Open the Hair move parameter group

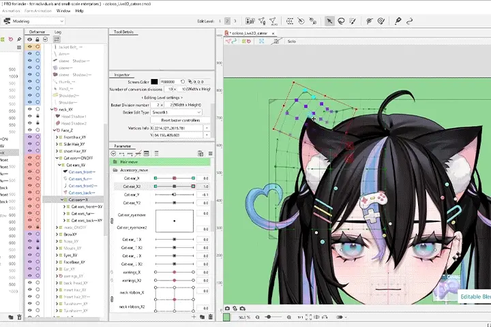tap(160, 161)
